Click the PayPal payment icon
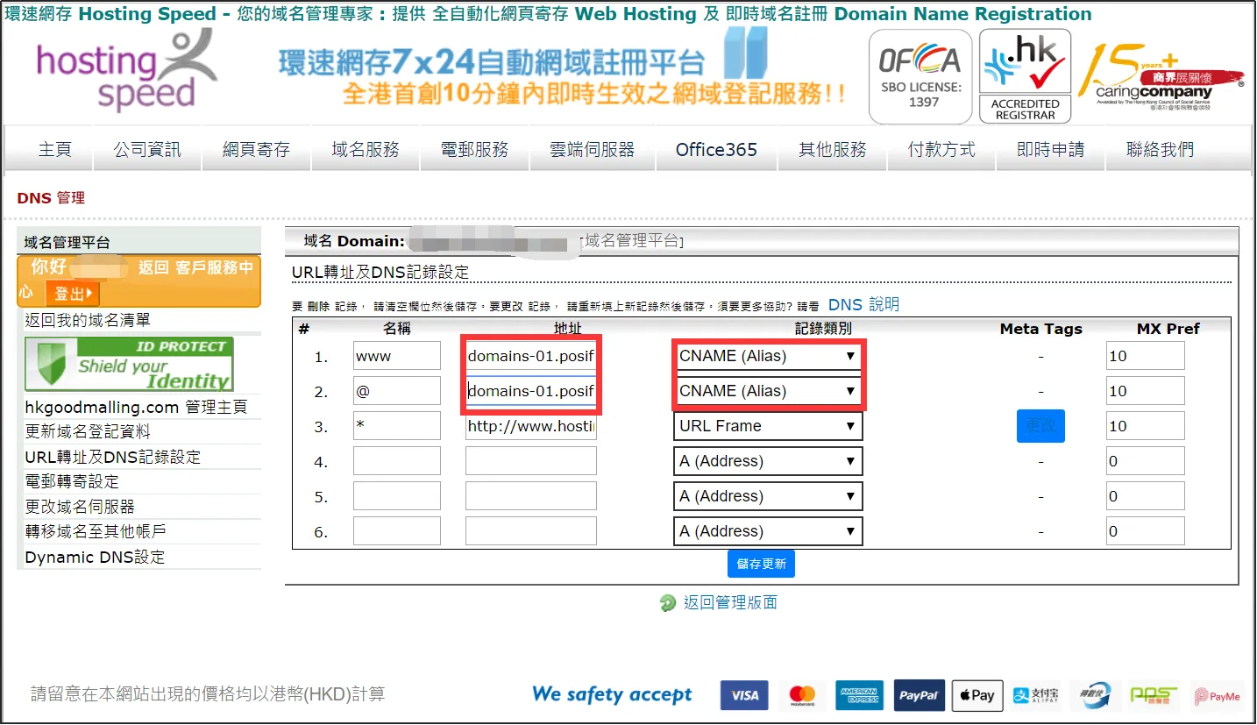This screenshot has height=725, width=1257. pos(919,695)
